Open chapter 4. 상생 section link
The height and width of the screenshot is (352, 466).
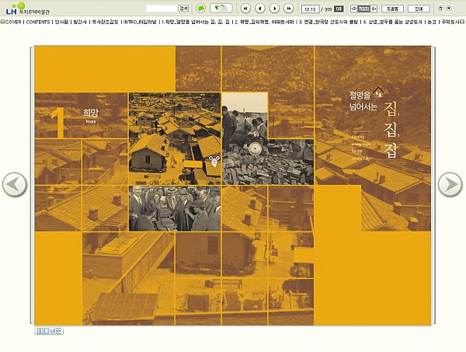pos(392,22)
